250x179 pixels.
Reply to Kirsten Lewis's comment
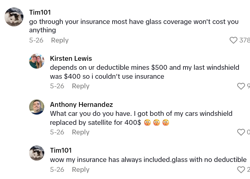coord(80,86)
